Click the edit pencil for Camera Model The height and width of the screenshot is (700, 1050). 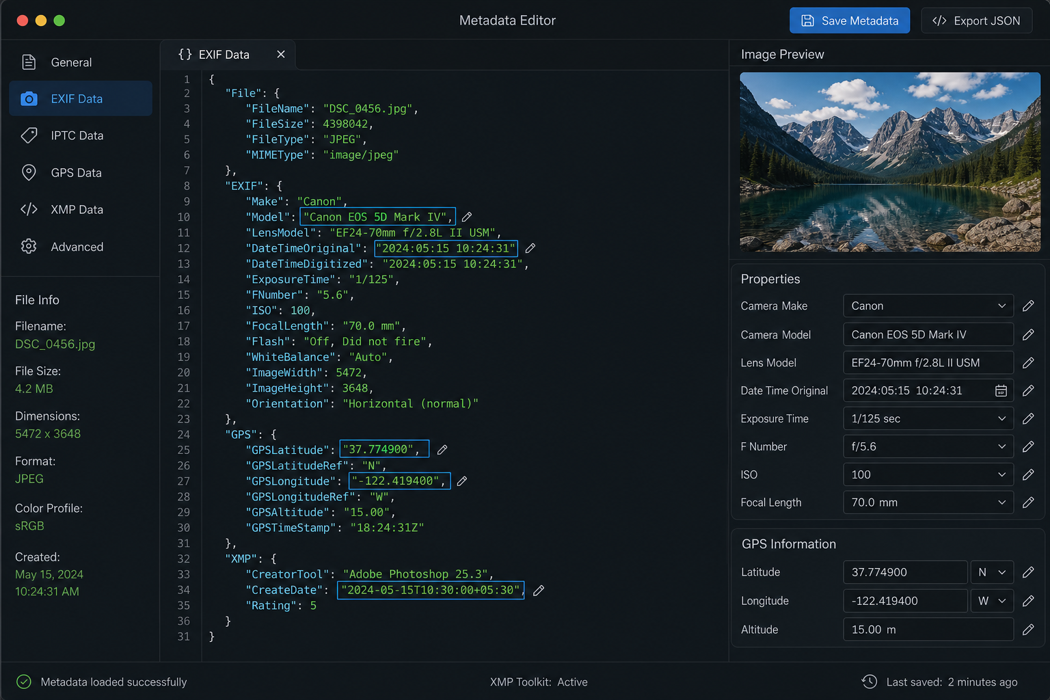pos(1028,335)
